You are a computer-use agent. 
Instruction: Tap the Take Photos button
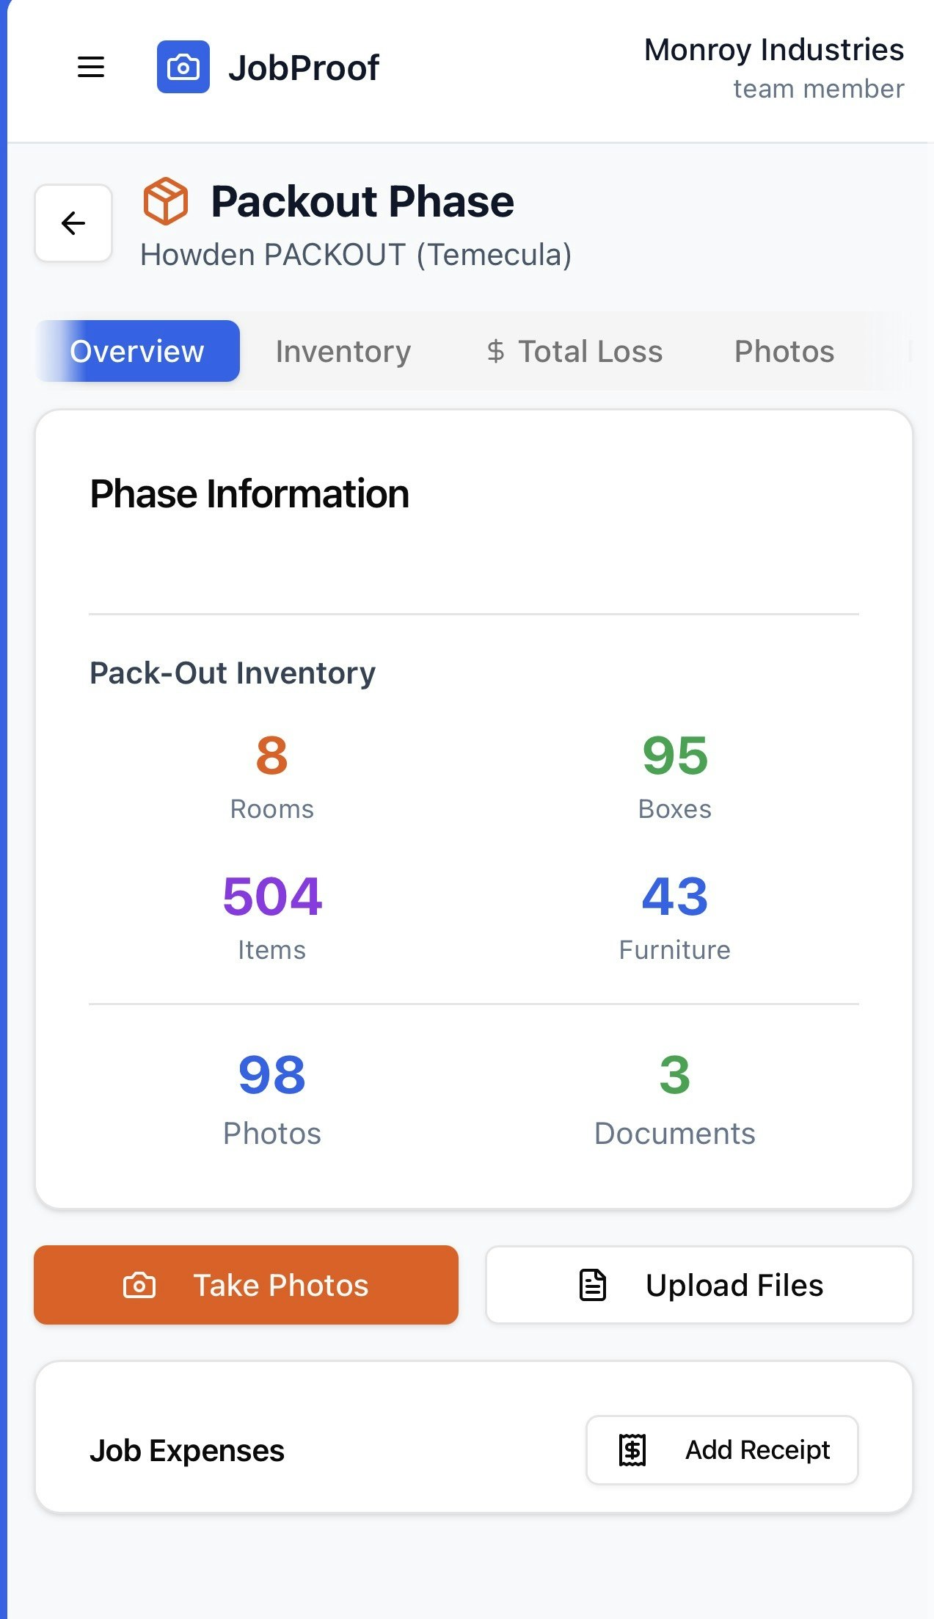click(246, 1285)
